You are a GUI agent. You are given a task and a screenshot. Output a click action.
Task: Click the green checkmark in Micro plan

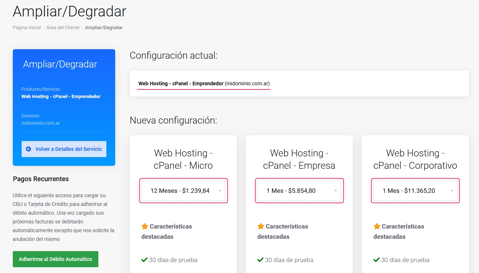pyautogui.click(x=144, y=260)
